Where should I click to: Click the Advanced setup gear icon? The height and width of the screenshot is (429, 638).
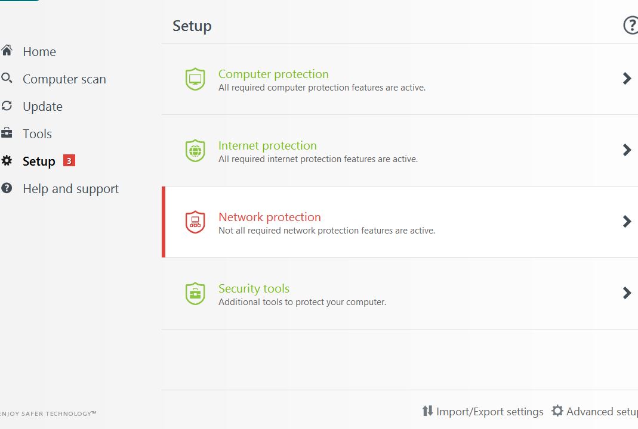(x=557, y=411)
